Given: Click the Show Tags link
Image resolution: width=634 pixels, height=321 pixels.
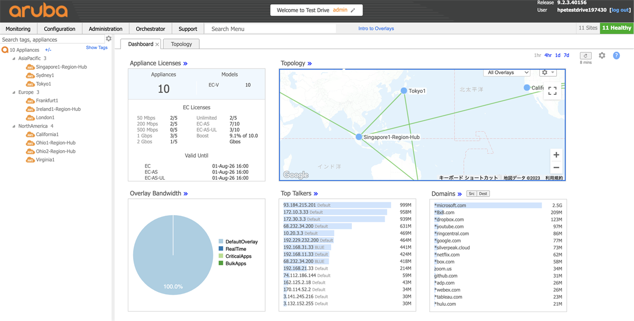Looking at the screenshot, I should point(97,47).
